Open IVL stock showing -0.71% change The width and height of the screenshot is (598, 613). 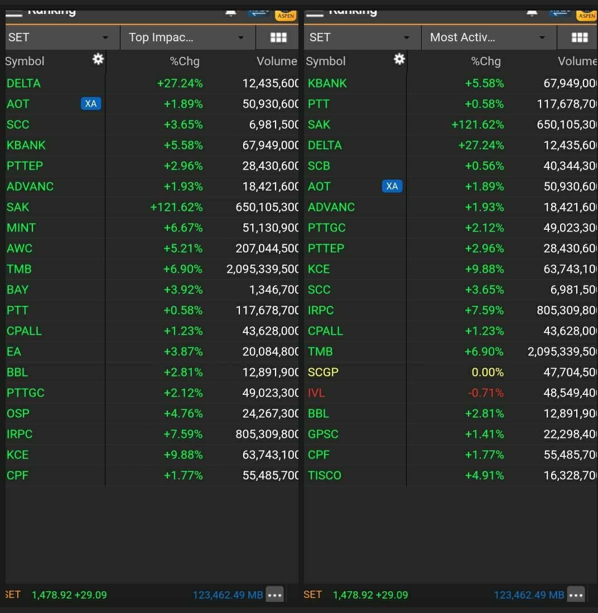(x=316, y=393)
